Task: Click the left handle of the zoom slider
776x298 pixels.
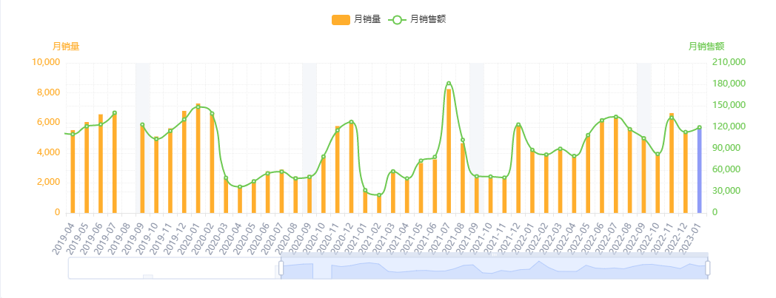Action: pos(281,268)
